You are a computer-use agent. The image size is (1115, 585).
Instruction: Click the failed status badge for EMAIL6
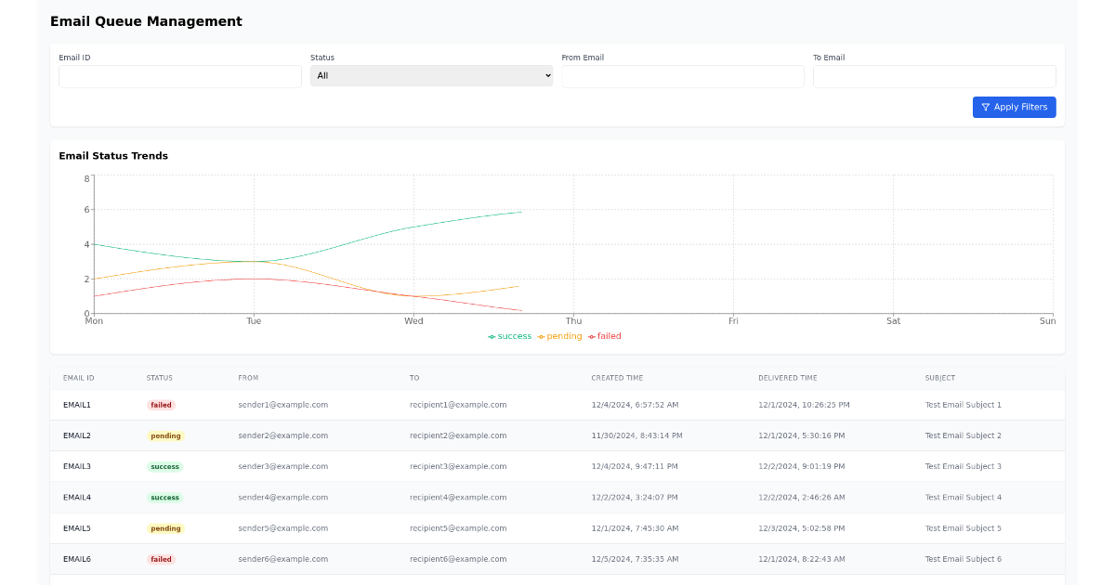point(161,559)
